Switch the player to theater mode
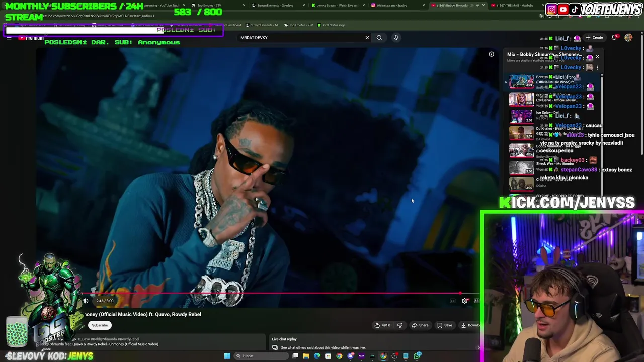Image resolution: width=644 pixels, height=362 pixels. [476, 301]
